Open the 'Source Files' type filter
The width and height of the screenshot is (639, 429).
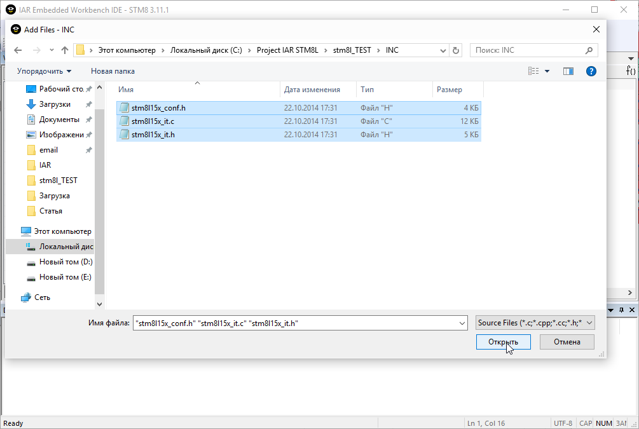click(535, 323)
